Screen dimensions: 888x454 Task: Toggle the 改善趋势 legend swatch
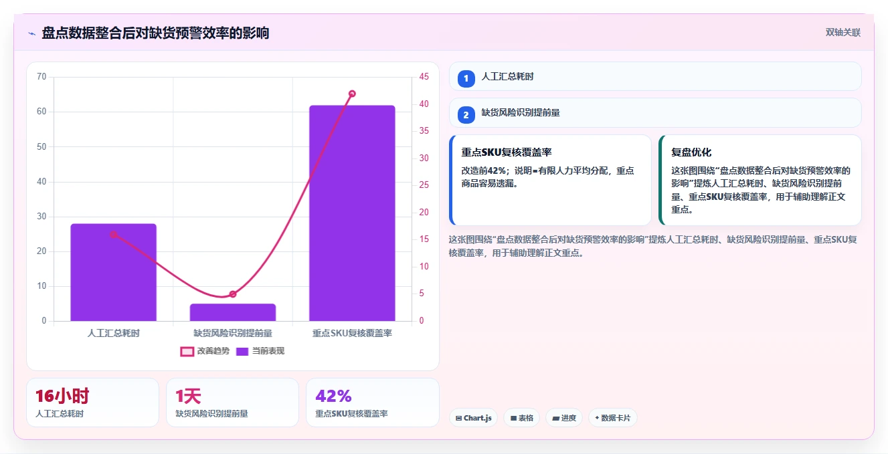click(x=187, y=351)
